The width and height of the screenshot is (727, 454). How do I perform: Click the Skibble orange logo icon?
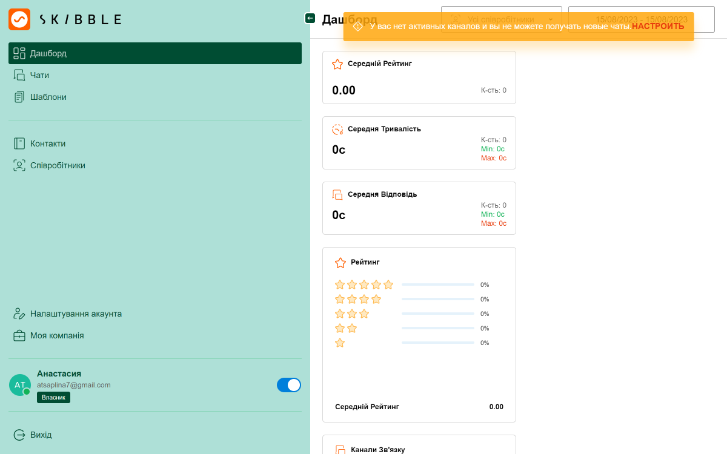[19, 19]
